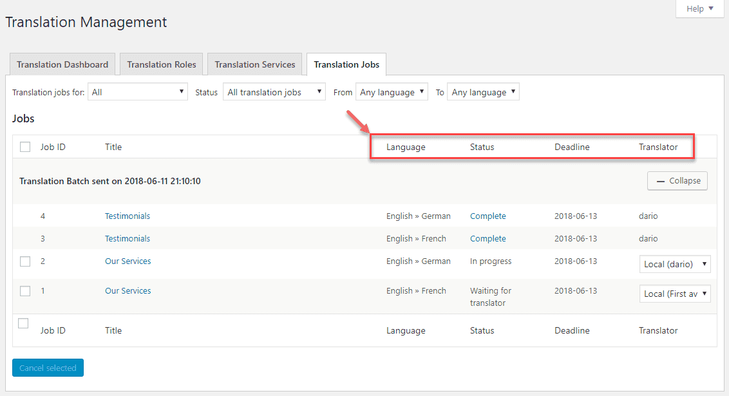Image resolution: width=729 pixels, height=396 pixels.
Task: Toggle the footer select-all checkbox
Action: click(x=23, y=323)
